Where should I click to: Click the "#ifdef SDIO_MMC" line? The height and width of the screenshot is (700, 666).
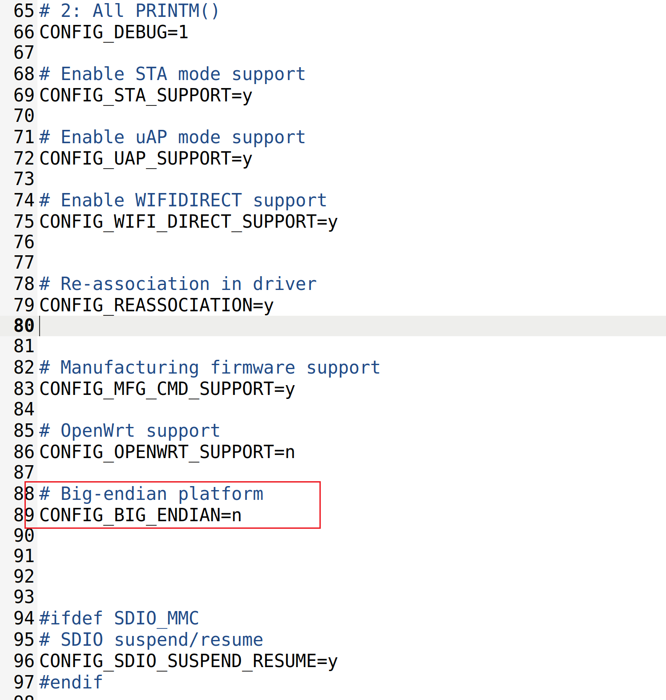(x=119, y=619)
